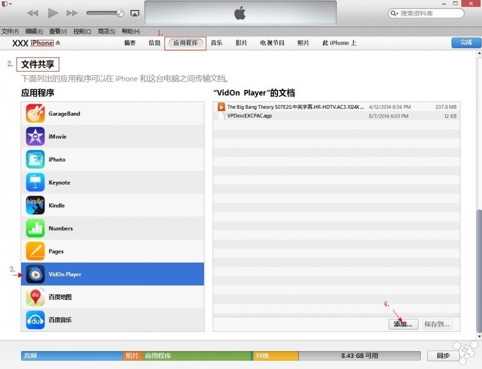The width and height of the screenshot is (482, 369).
Task: Click the AirPlay icon near playback controls
Action: pyautogui.click(x=135, y=13)
